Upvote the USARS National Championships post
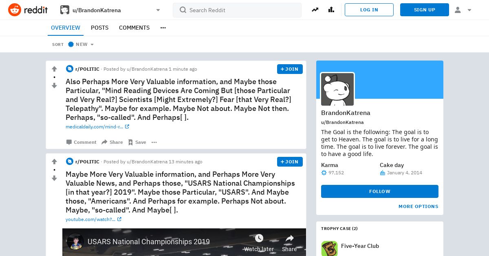The width and height of the screenshot is (489, 256). pyautogui.click(x=54, y=162)
